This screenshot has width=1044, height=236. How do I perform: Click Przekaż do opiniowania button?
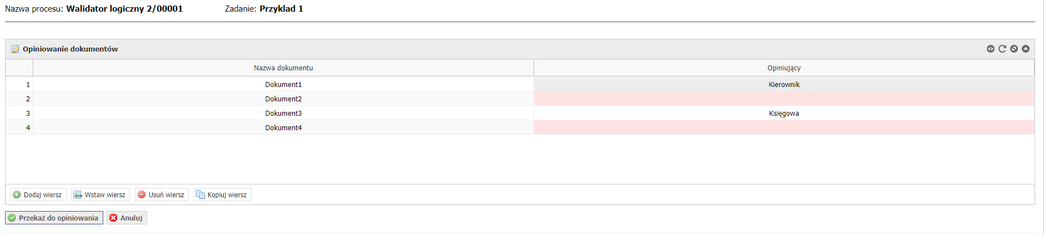[x=54, y=218]
